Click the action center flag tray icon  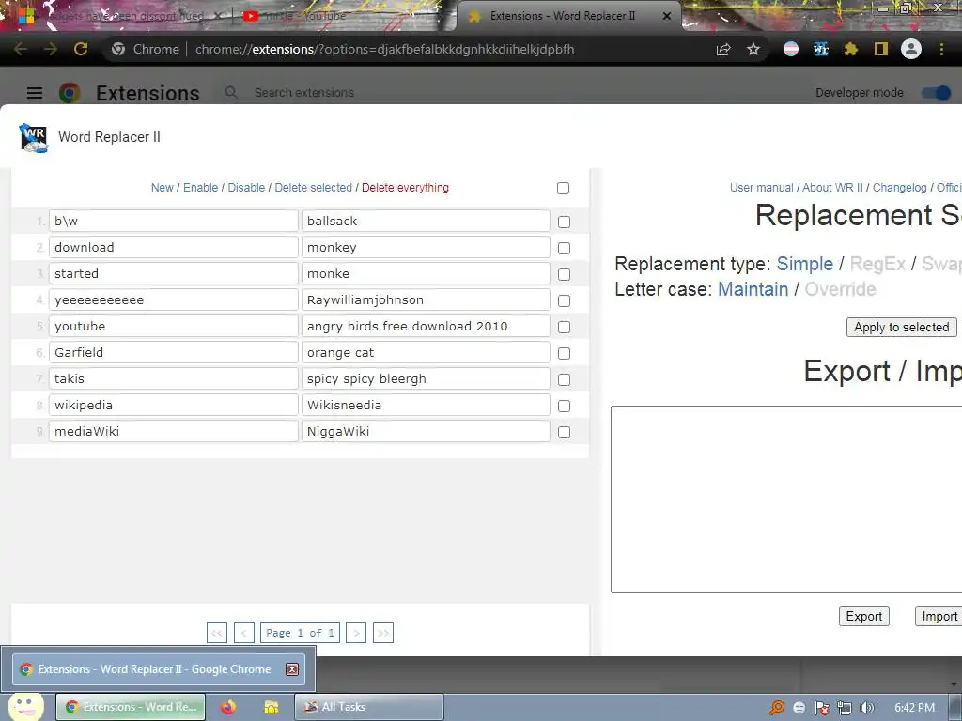coord(822,708)
